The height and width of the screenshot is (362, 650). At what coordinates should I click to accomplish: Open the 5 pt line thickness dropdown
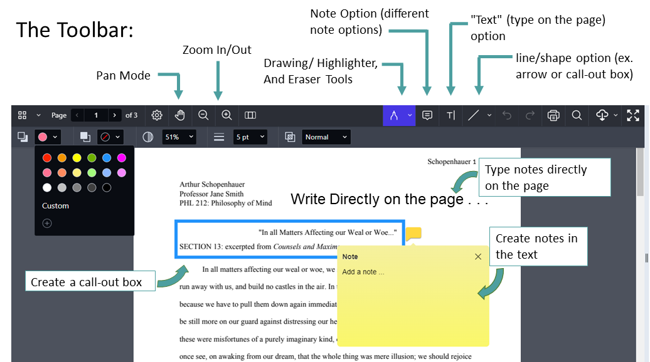tap(250, 137)
